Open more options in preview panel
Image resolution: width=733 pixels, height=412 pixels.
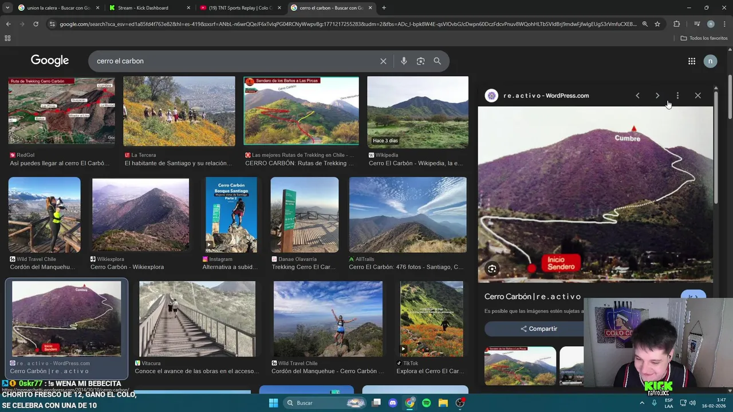click(677, 96)
